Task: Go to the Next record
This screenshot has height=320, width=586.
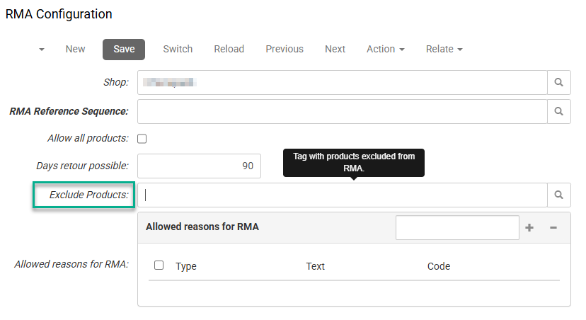Action: pos(335,49)
